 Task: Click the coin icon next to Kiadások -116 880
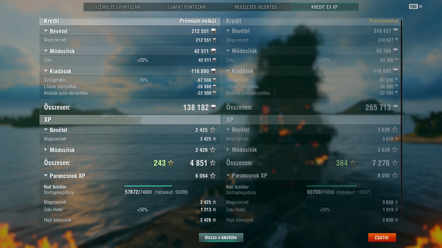[x=213, y=71]
